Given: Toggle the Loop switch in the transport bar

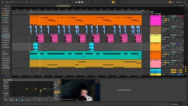Looking at the screenshot, I should (x=113, y=2).
